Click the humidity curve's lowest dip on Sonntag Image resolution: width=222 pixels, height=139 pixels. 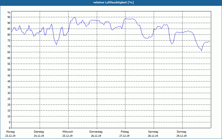coord(201,51)
